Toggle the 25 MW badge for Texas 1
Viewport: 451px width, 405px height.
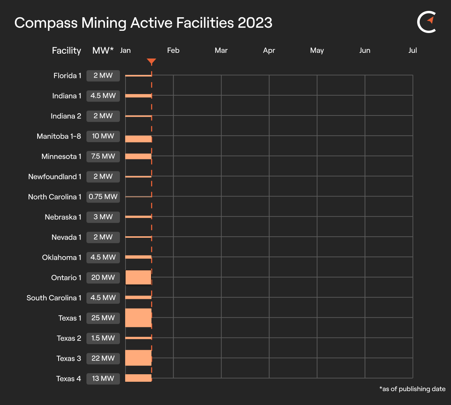click(103, 318)
